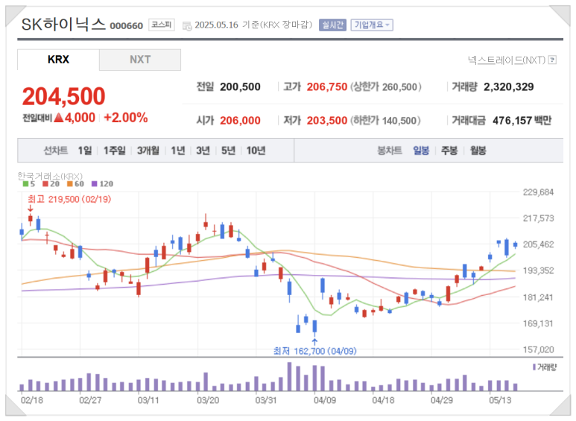
Task: Click the 229,684 price axis label
Action: 538,192
